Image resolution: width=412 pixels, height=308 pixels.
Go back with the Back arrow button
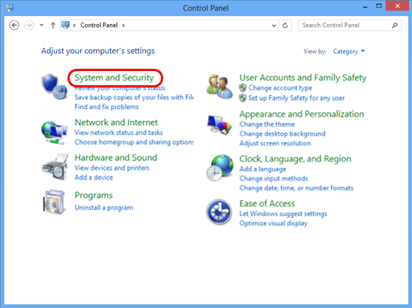[x=14, y=25]
